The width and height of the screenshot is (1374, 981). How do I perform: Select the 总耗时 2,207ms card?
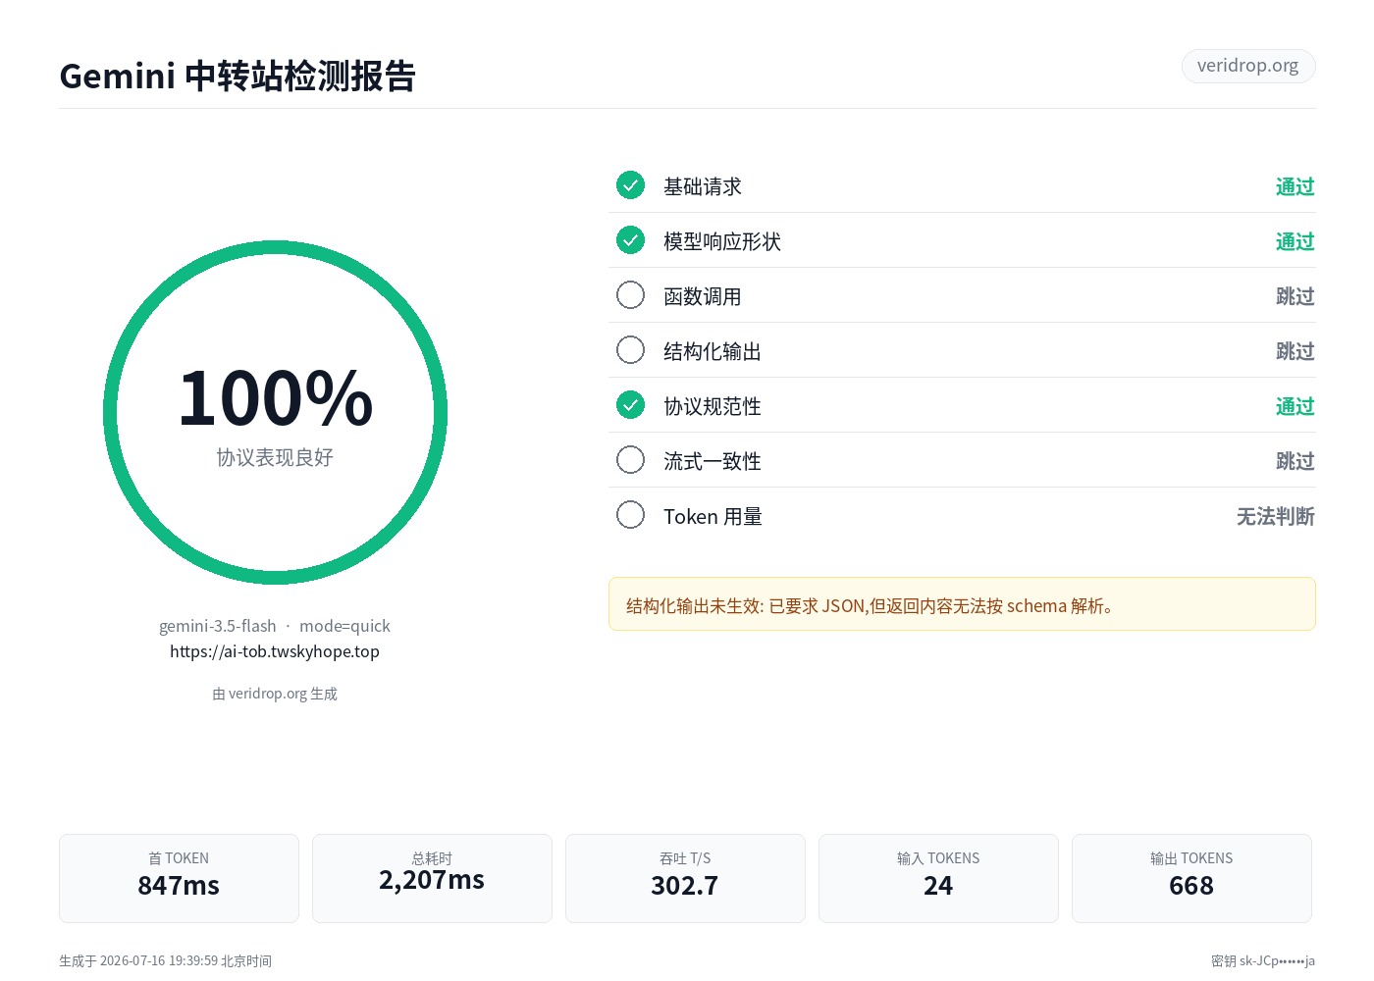(432, 878)
